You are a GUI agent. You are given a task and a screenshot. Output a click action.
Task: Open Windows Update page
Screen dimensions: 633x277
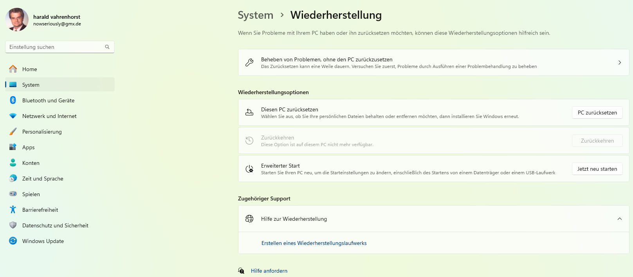point(60,241)
